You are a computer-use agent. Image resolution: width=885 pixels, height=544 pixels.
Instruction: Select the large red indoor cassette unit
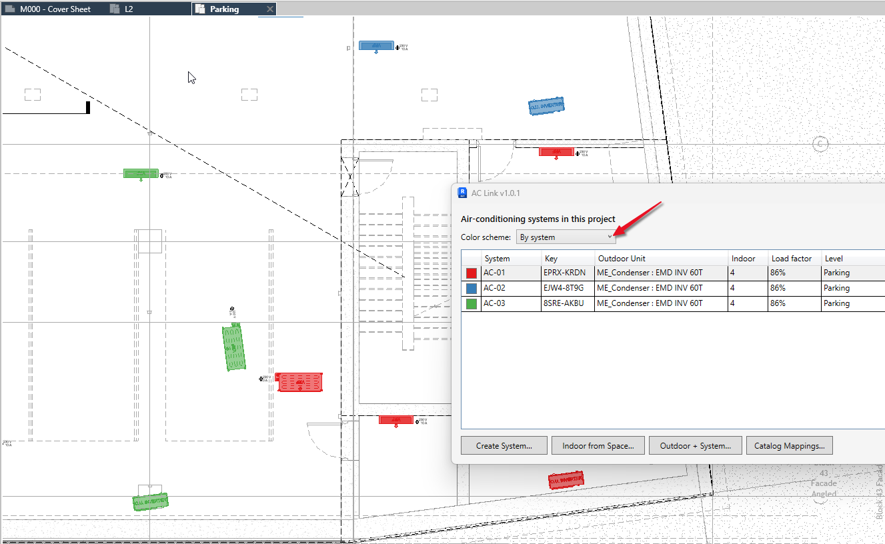tap(299, 382)
